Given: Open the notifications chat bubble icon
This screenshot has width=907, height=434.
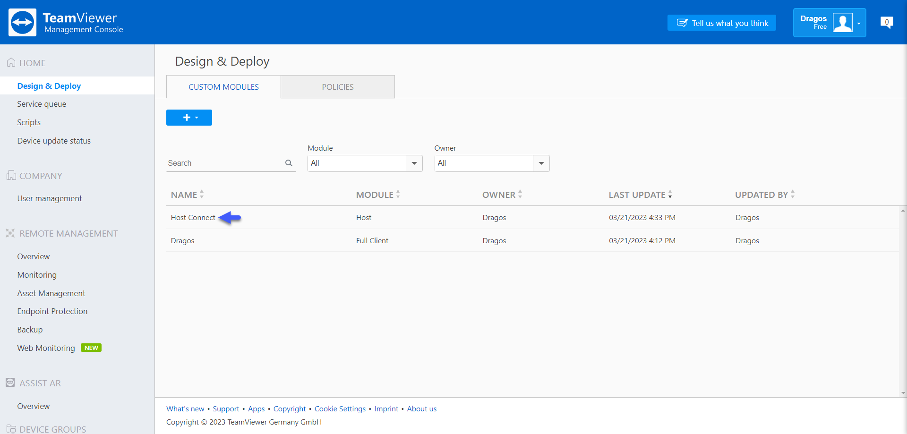Looking at the screenshot, I should point(887,22).
